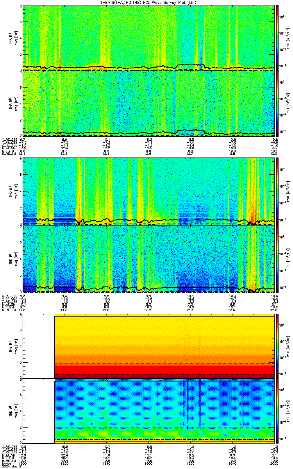
Task: Click the 1800 time tick label
Action: (23, 463)
